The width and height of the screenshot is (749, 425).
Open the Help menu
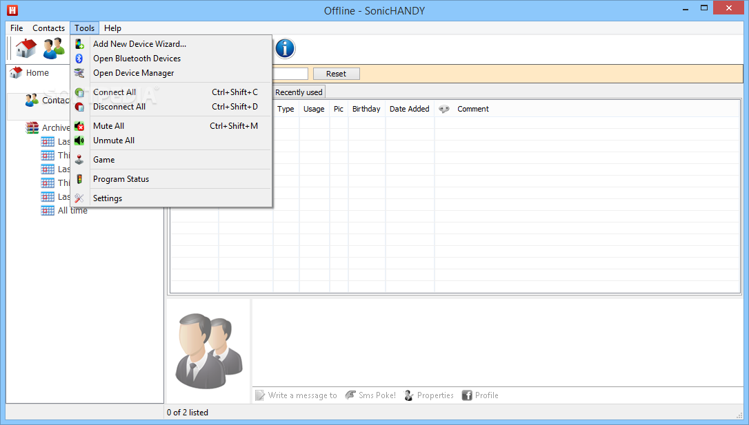(x=112, y=28)
